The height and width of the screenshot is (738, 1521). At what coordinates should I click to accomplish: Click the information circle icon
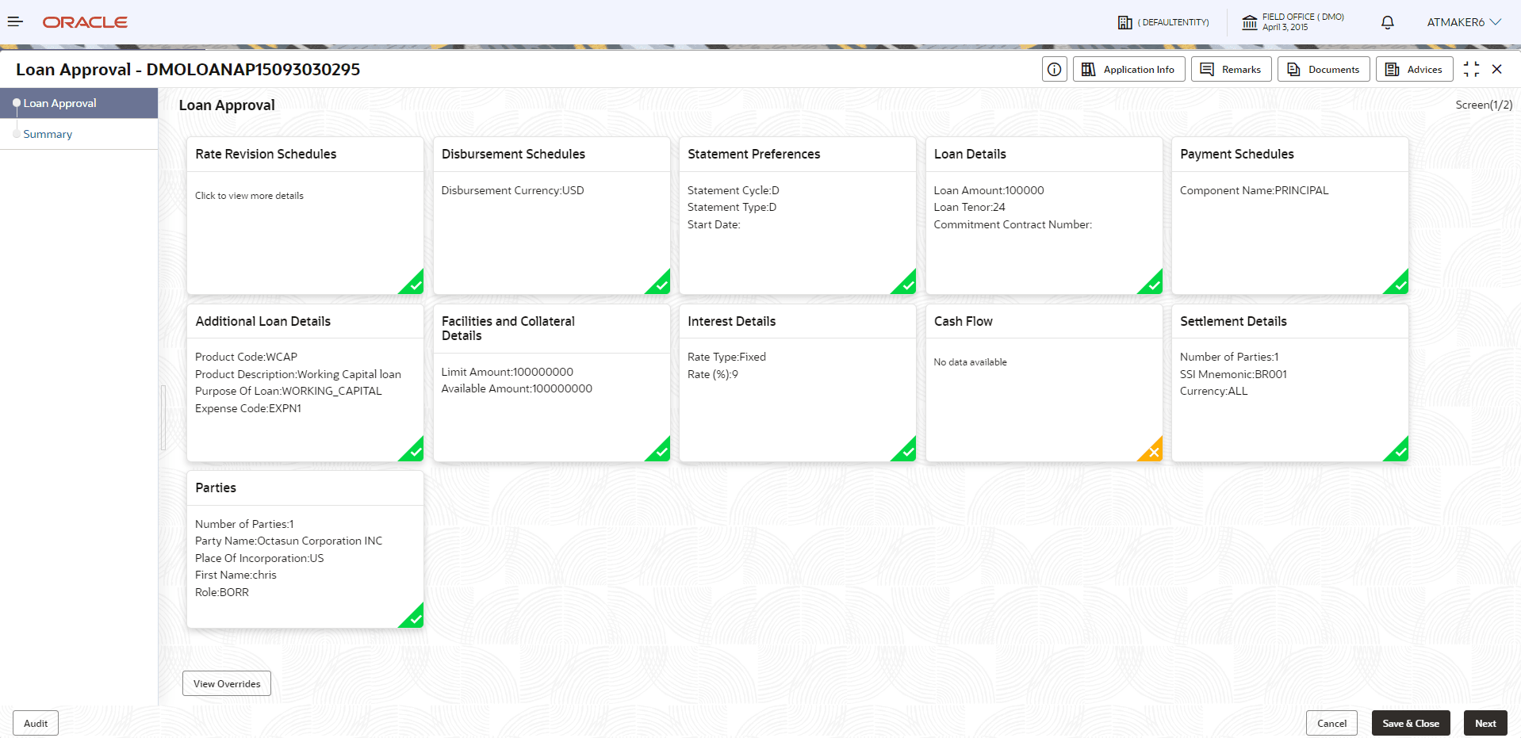point(1054,69)
